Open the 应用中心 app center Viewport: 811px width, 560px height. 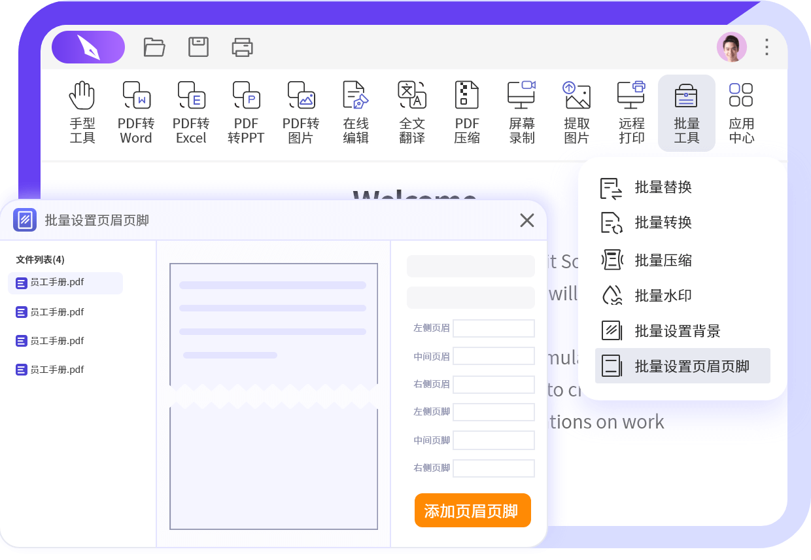(x=742, y=113)
